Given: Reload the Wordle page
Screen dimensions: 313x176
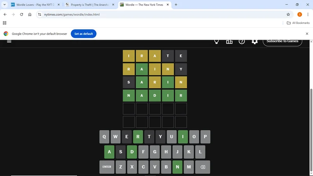Looking at the screenshot, I should click(22, 14).
